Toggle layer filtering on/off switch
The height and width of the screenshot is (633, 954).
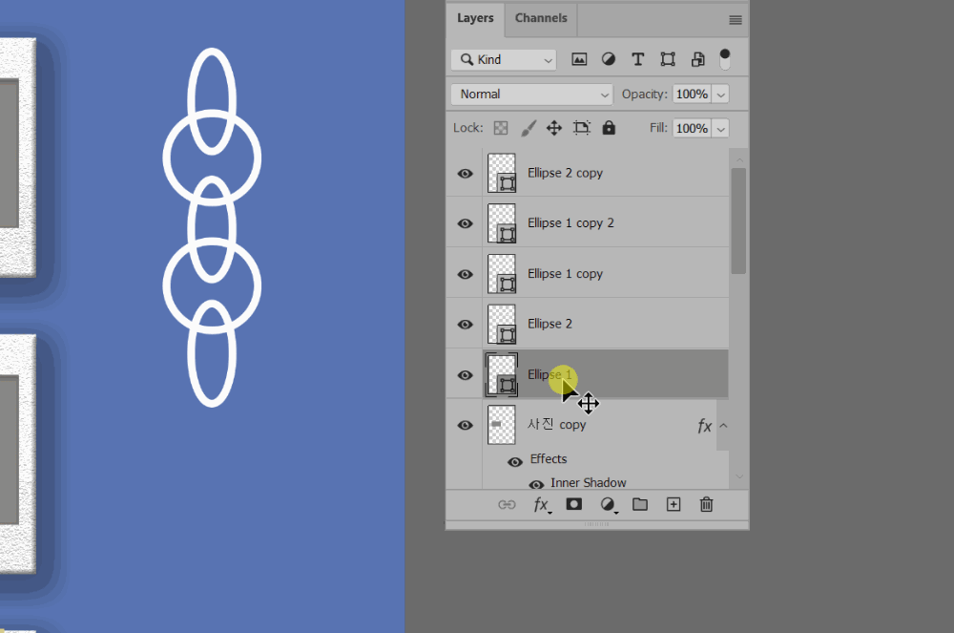725,59
